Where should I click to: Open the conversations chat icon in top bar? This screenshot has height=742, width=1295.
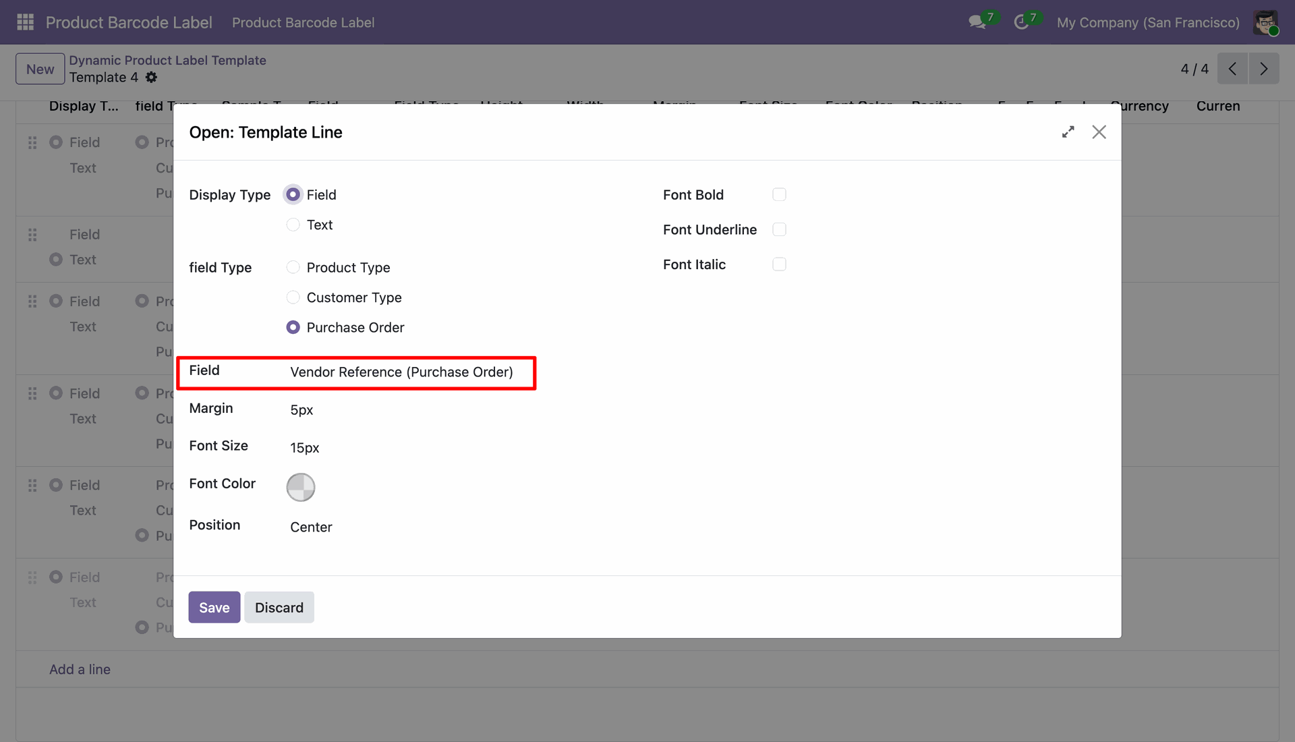[977, 22]
